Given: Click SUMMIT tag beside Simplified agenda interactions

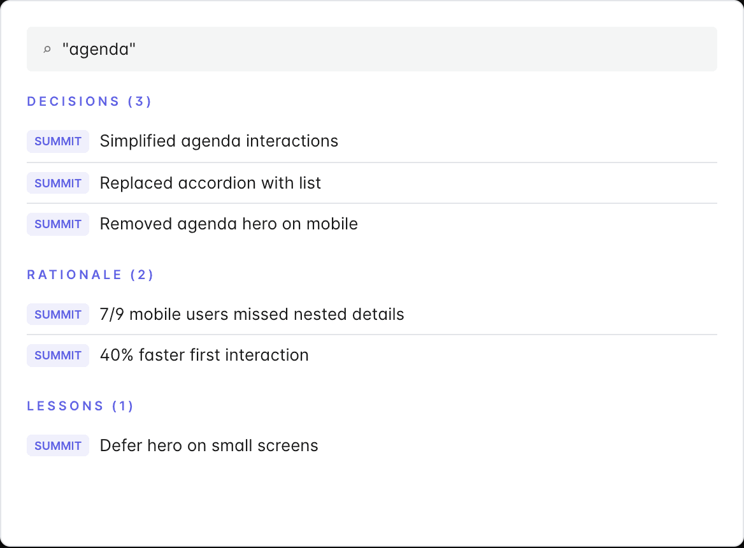Looking at the screenshot, I should click(58, 141).
